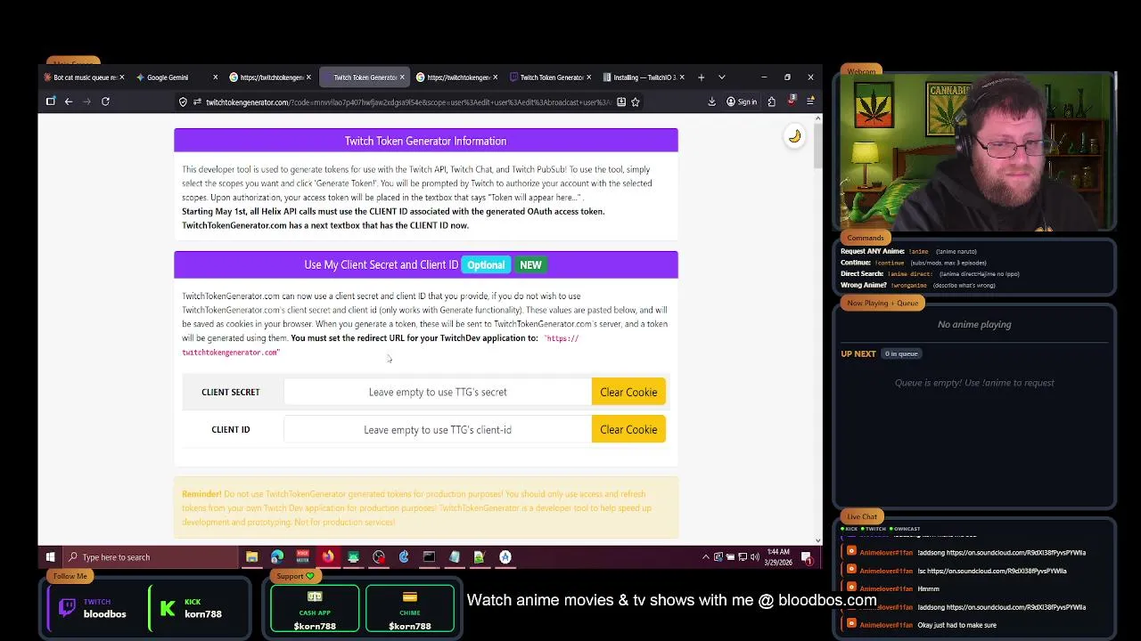
Task: Click the No anime playing text
Action: click(x=974, y=324)
